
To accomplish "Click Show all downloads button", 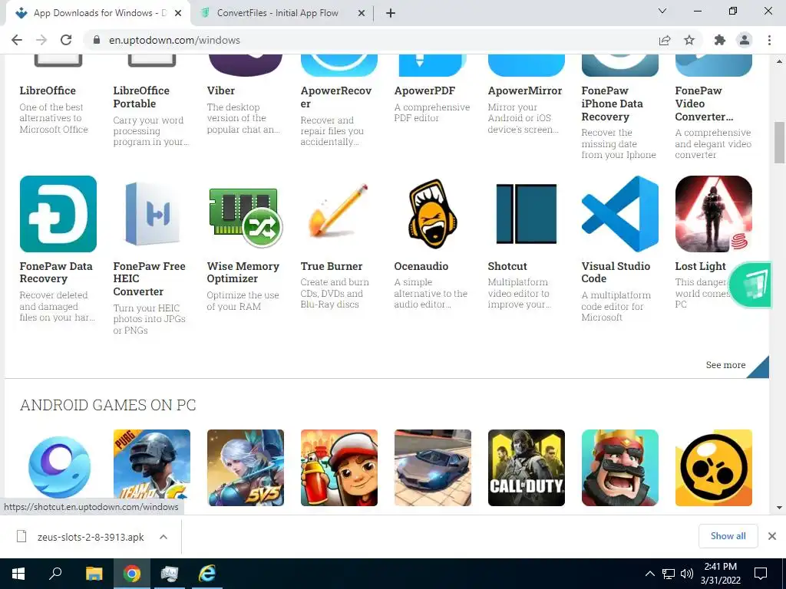I will tap(728, 536).
